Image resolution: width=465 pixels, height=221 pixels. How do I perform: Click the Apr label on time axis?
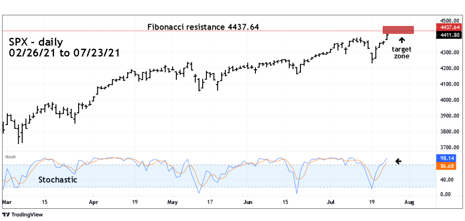(94, 201)
